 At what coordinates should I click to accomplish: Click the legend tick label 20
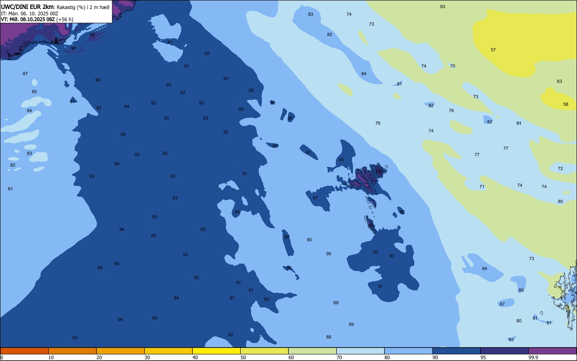(99, 357)
